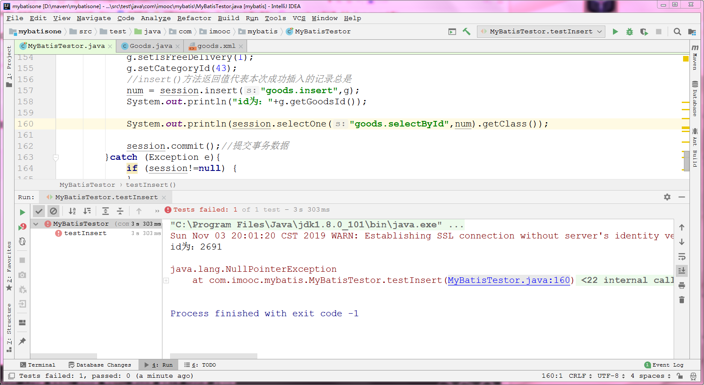Rerun the test in the Run panel
Image resolution: width=704 pixels, height=385 pixels.
click(23, 212)
